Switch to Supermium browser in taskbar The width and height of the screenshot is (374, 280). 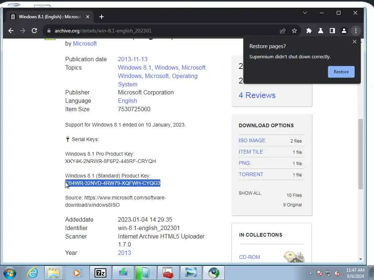pyautogui.click(x=213, y=273)
